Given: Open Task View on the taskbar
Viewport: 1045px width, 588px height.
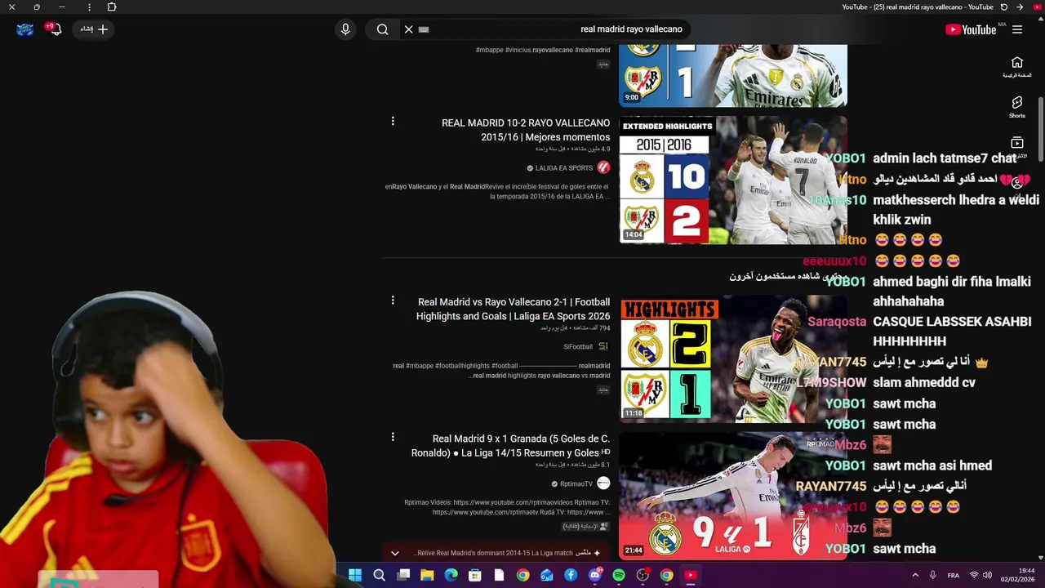Looking at the screenshot, I should click(403, 575).
